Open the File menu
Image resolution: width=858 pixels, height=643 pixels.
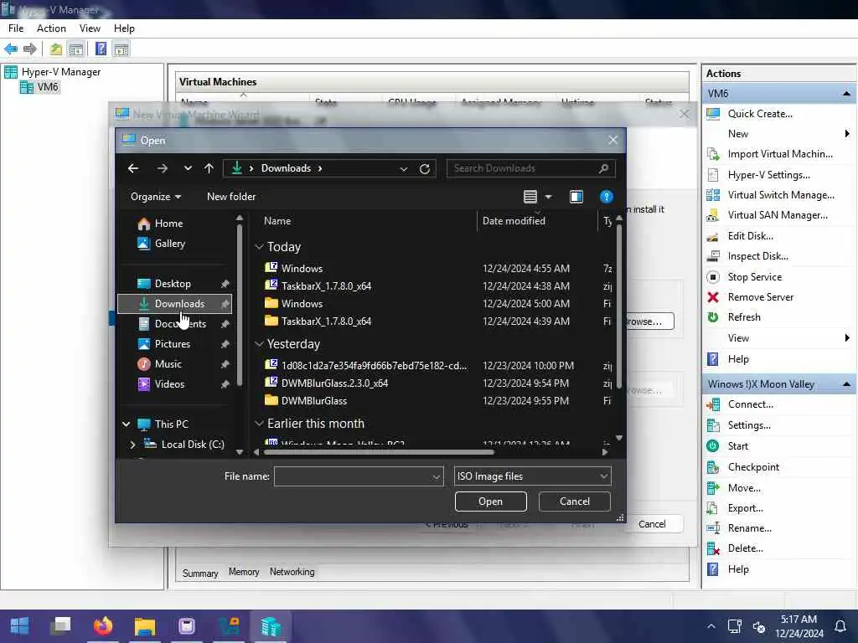pyautogui.click(x=16, y=28)
